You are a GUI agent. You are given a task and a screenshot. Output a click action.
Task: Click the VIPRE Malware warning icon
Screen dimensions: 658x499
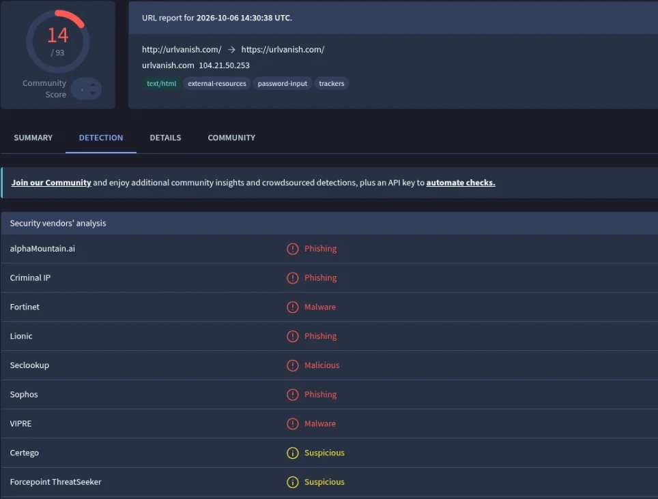pos(293,423)
